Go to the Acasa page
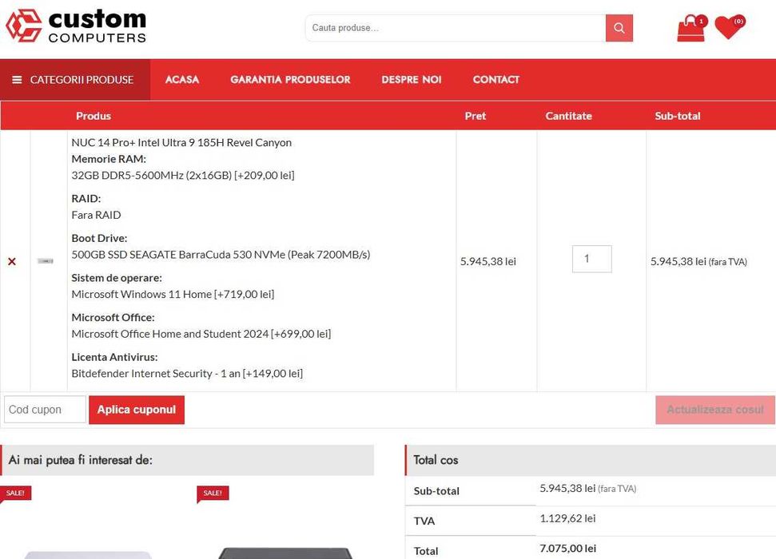Screen dimensions: 776x559 pyautogui.click(x=182, y=80)
